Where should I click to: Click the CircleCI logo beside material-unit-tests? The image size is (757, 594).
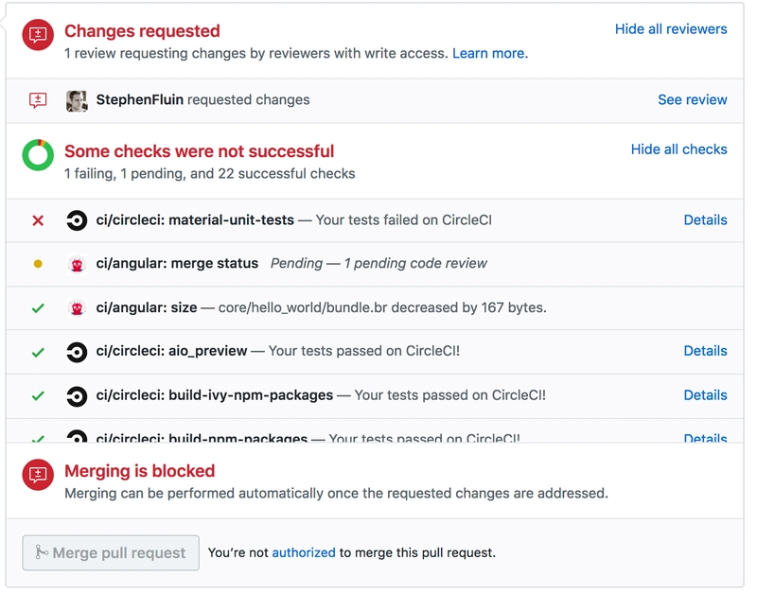click(x=77, y=221)
